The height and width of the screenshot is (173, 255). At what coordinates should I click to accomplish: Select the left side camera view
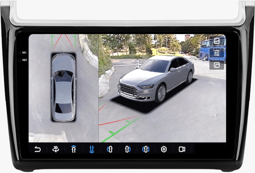pyautogui.click(x=110, y=149)
